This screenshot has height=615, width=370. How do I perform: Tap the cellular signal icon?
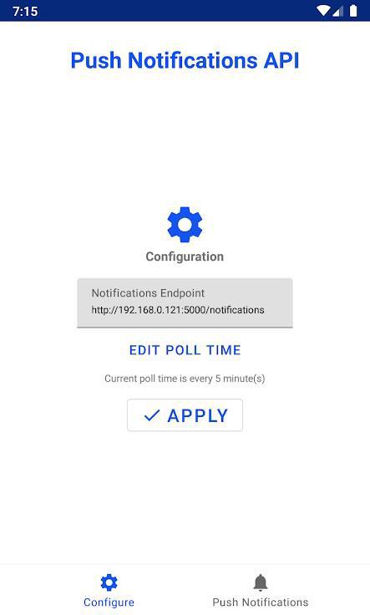tap(338, 11)
